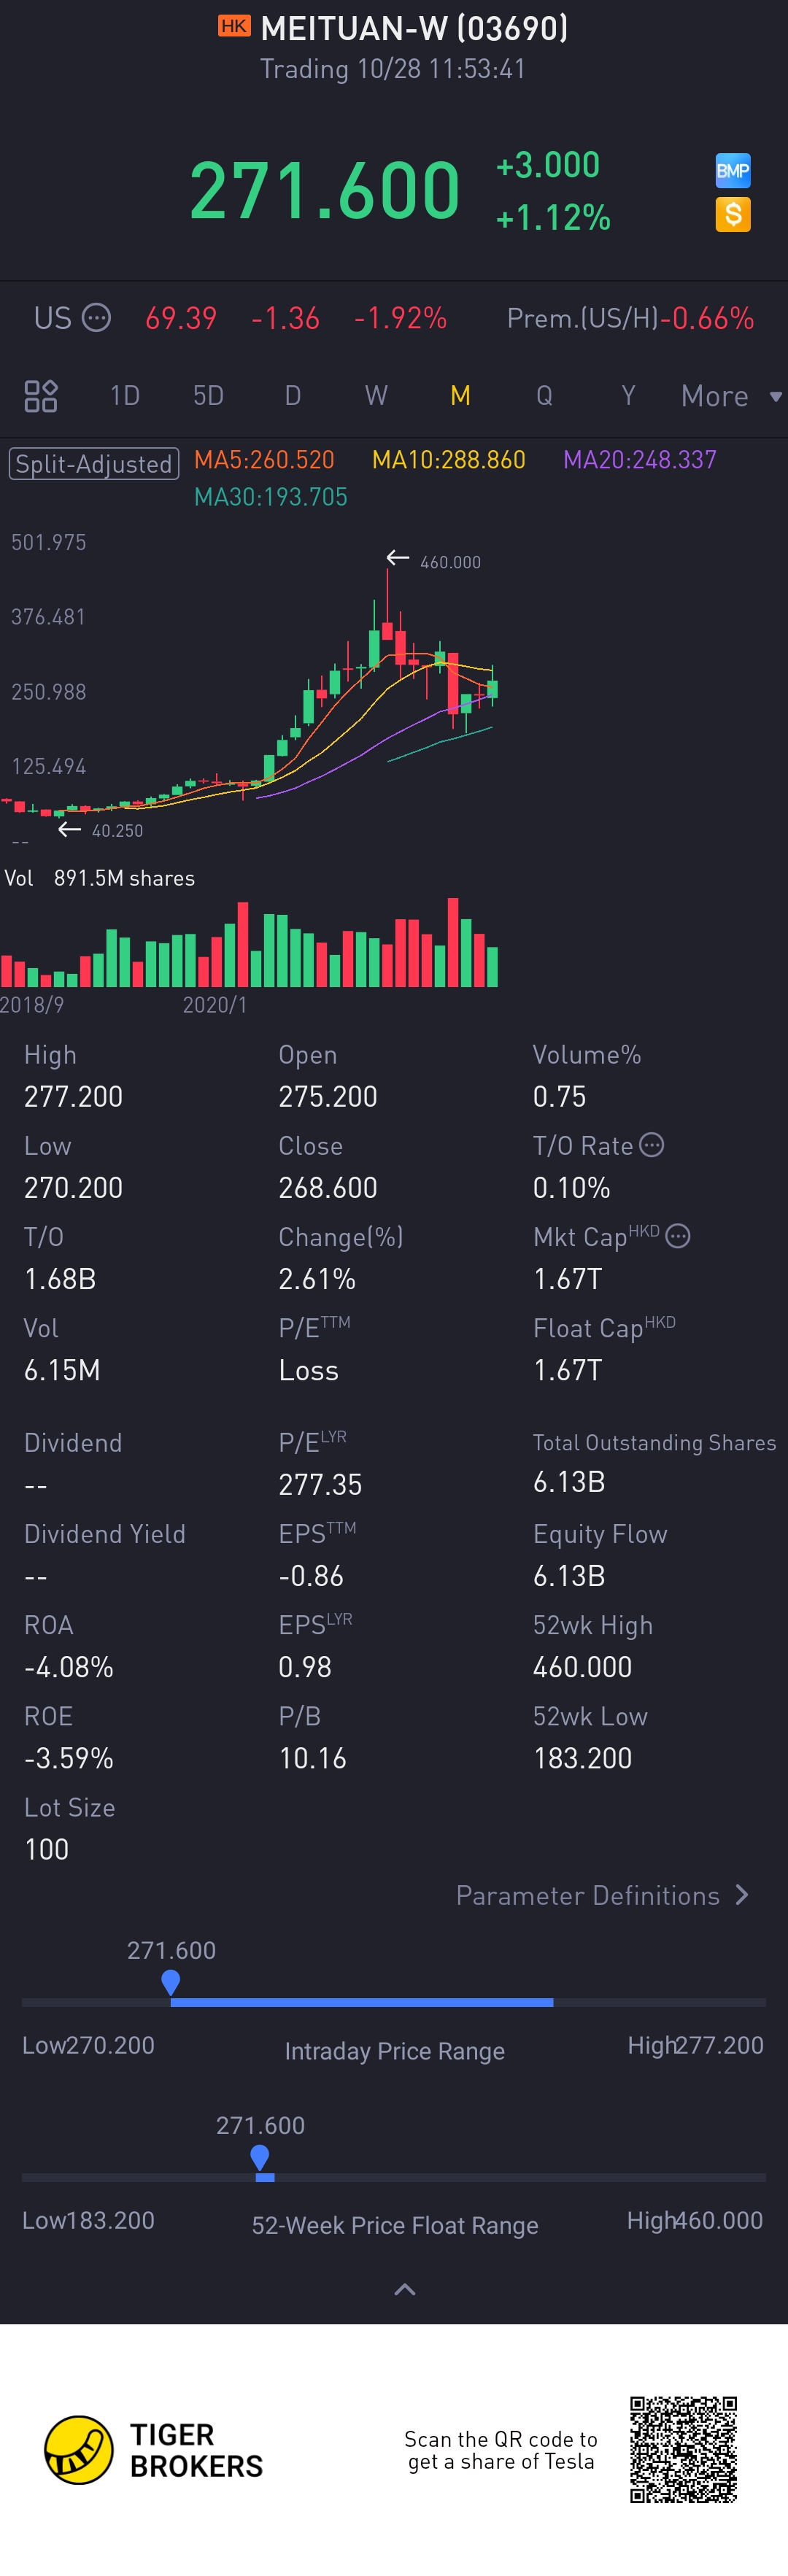The image size is (788, 2576).
Task: Tap the 52-week price range marker
Action: coord(260,2157)
